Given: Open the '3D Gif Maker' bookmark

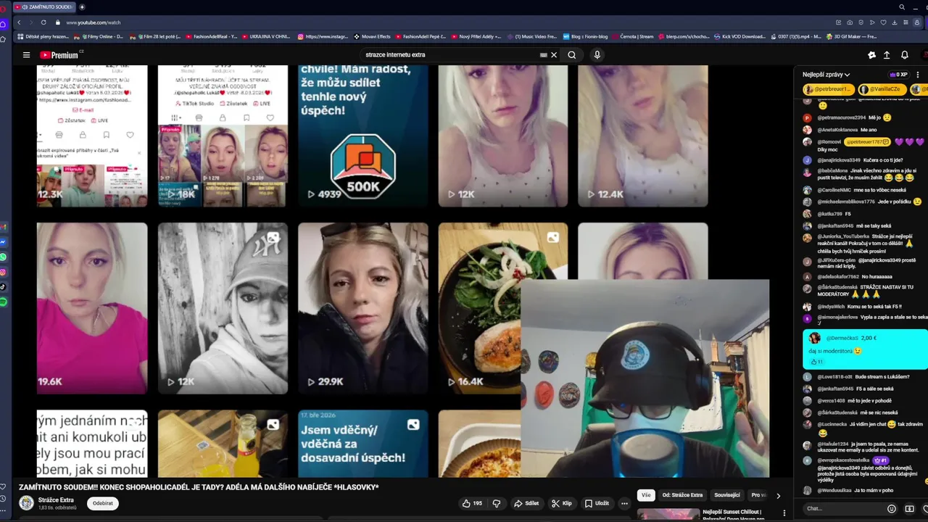Looking at the screenshot, I should (851, 36).
